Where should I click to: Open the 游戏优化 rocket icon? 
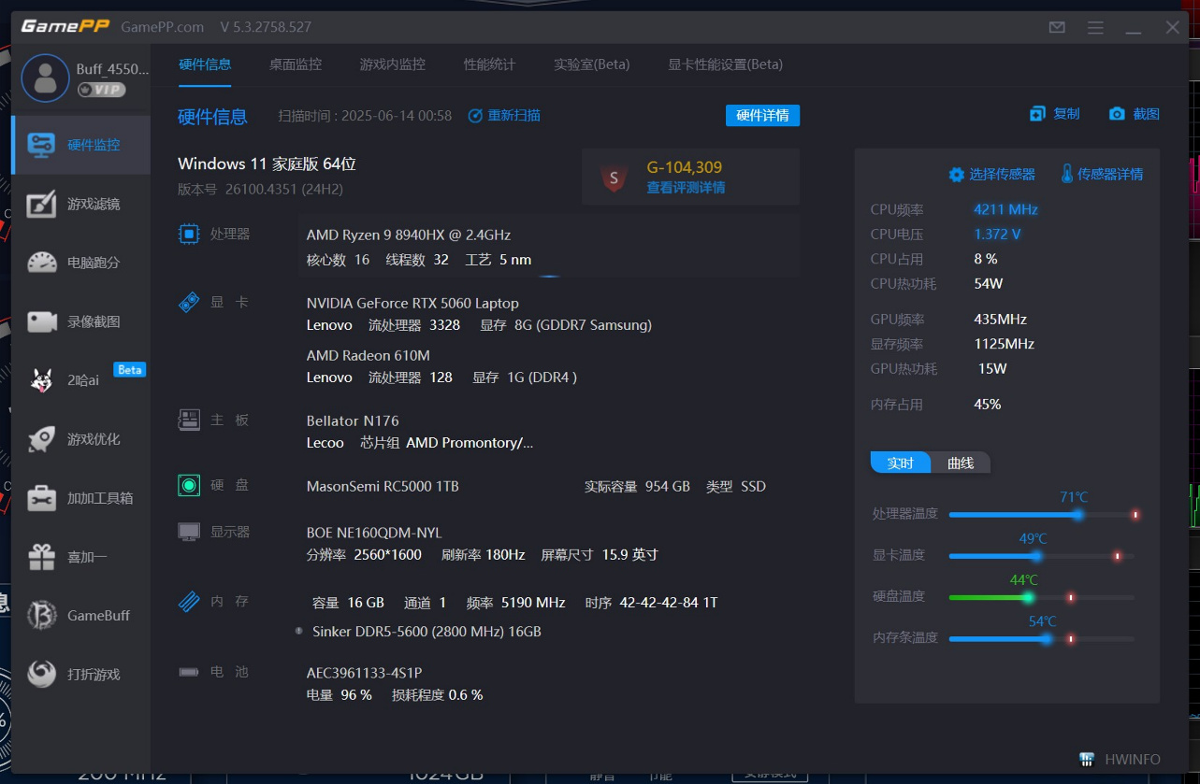(x=42, y=439)
